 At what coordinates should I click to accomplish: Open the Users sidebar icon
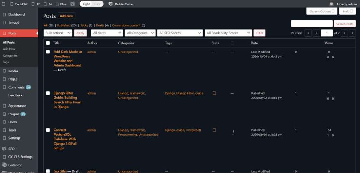(4, 122)
